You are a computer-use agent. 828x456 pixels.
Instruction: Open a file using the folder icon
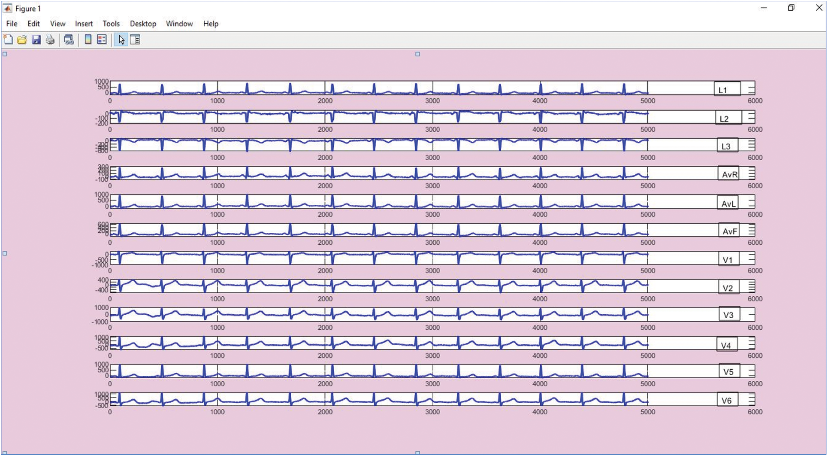point(22,40)
